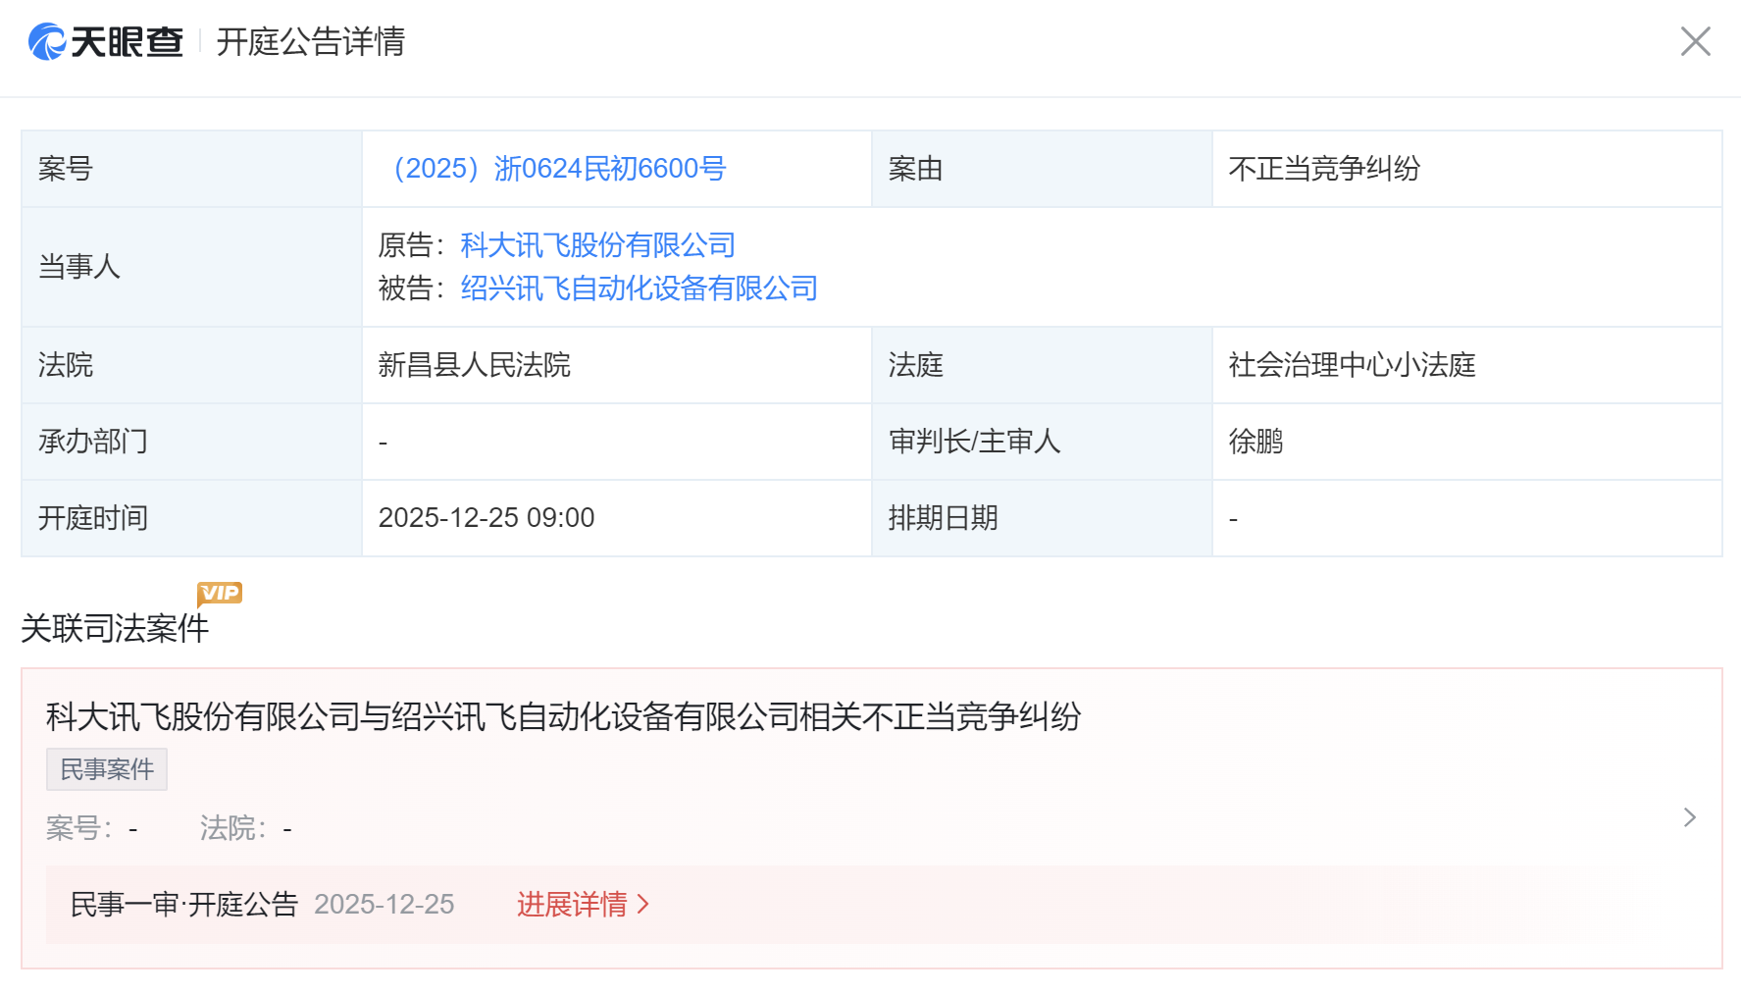Click the 民事案件 tag
The width and height of the screenshot is (1741, 995).
pos(107,769)
